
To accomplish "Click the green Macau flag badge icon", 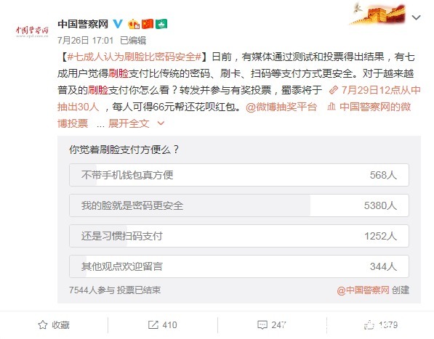I will click(x=161, y=24).
